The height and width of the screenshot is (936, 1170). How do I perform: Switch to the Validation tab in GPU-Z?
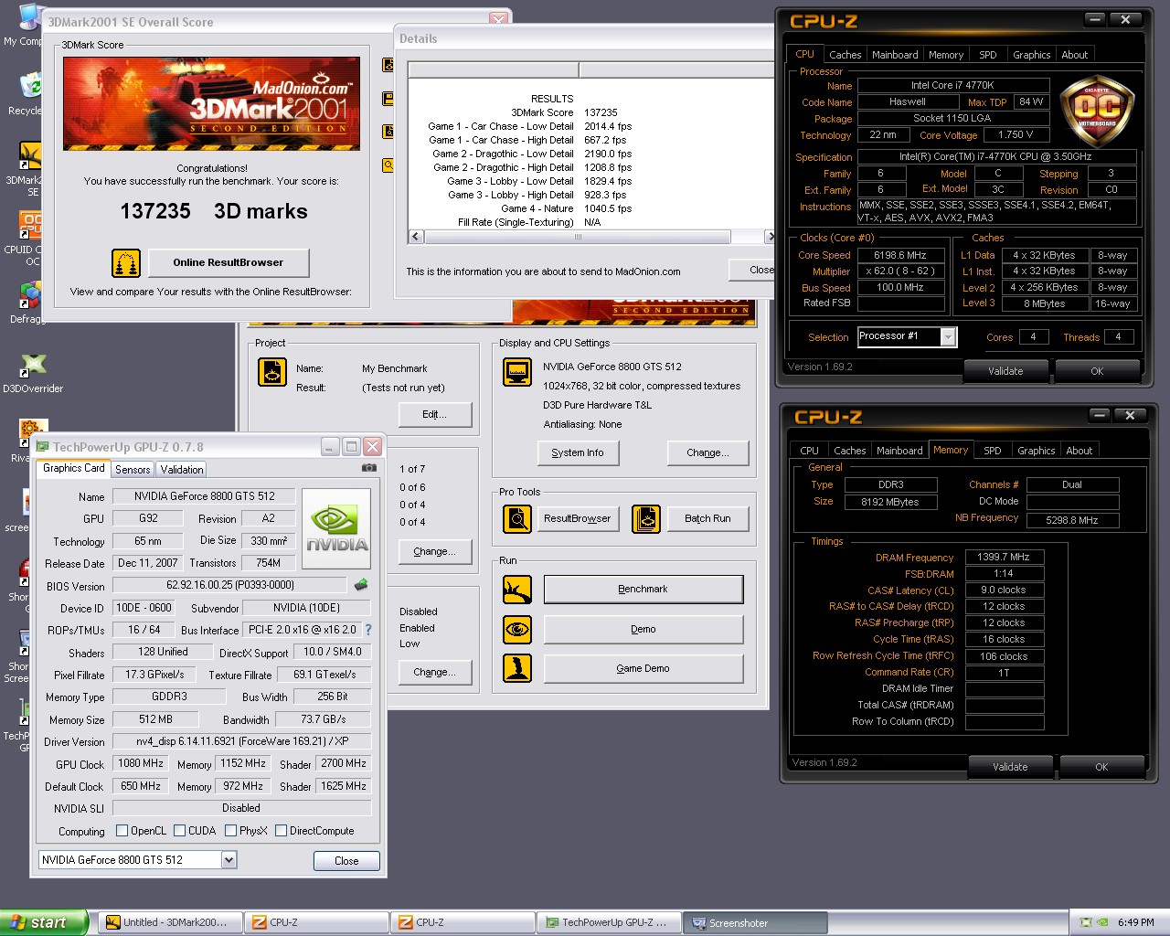[182, 469]
